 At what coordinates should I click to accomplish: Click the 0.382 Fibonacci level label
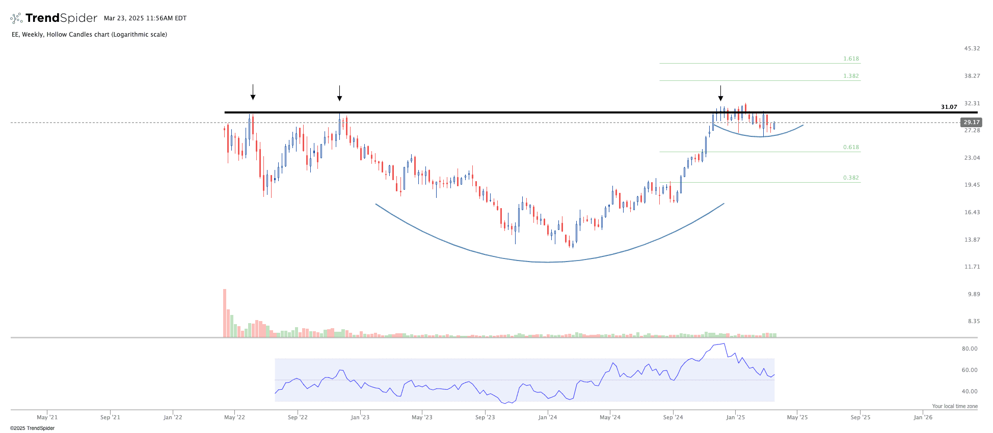tap(851, 178)
